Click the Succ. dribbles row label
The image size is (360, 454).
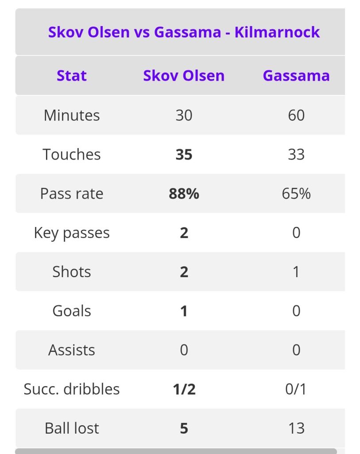72,389
